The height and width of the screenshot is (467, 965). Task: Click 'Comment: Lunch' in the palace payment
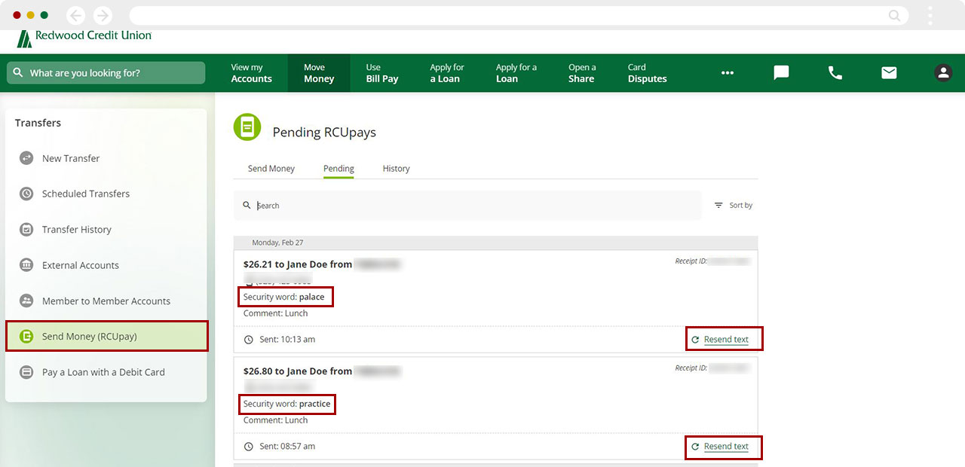[275, 313]
